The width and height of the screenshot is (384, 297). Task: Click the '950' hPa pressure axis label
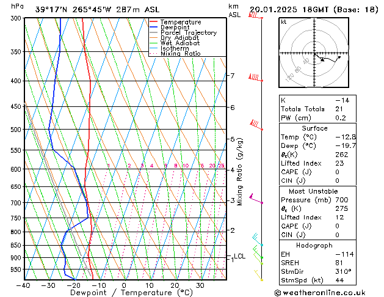(17, 269)
